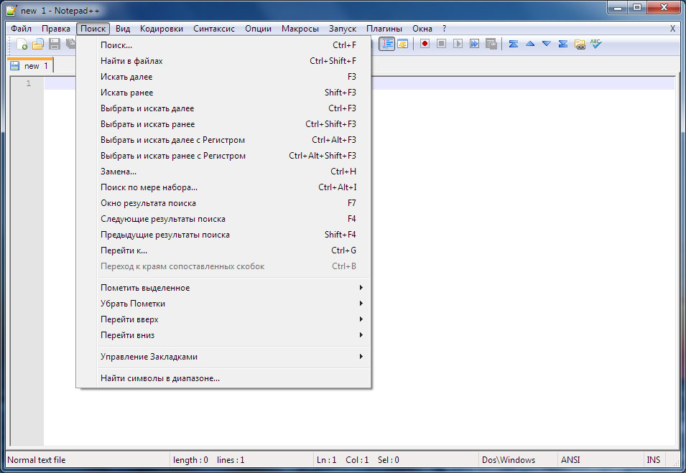Switch to the new 1 document tab

point(32,66)
